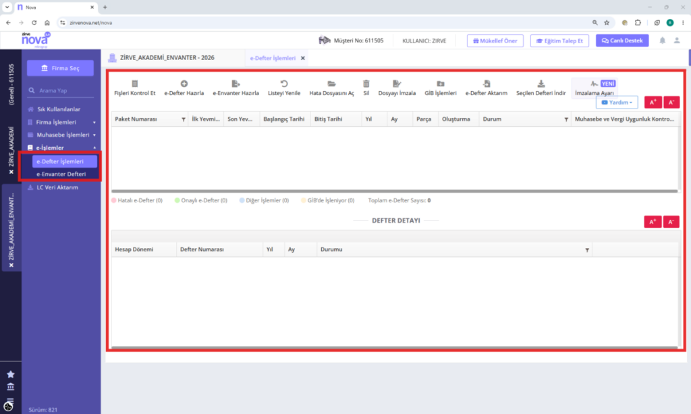The width and height of the screenshot is (691, 414).
Task: Click the favorites star in left rail
Action: (x=11, y=374)
